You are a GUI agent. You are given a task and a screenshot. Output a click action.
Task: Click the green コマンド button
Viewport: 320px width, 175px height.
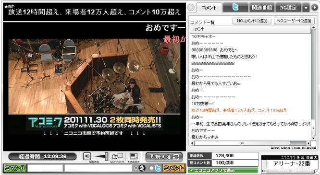[x=15, y=168]
